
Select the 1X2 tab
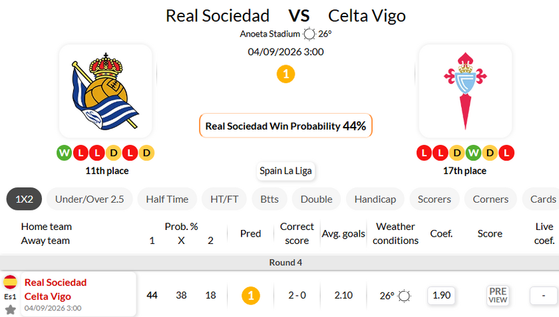(24, 199)
